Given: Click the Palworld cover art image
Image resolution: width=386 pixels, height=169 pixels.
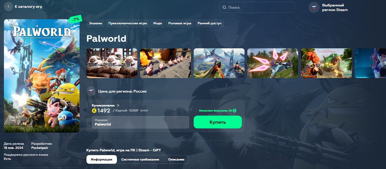Looking at the screenshot, I should (x=41, y=76).
